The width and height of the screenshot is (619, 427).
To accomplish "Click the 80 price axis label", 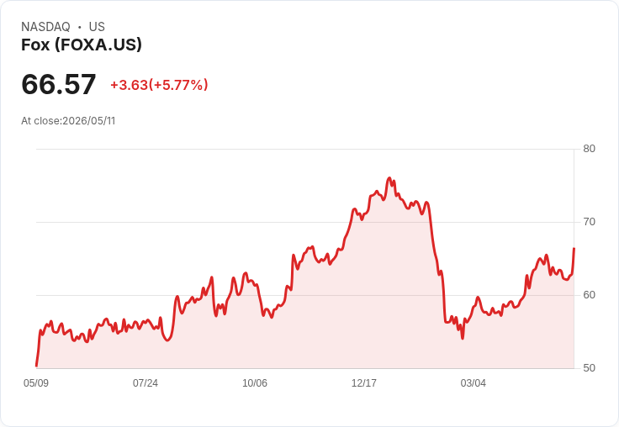I will click(589, 149).
